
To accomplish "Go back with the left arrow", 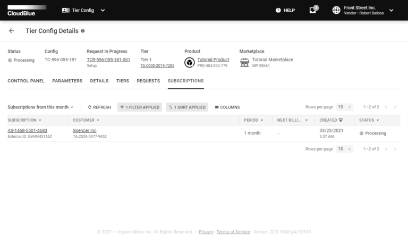I will 12,31.
